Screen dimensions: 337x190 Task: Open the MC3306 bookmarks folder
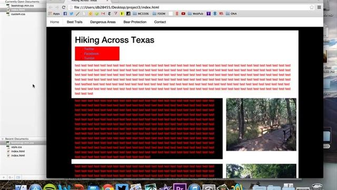click(x=141, y=14)
